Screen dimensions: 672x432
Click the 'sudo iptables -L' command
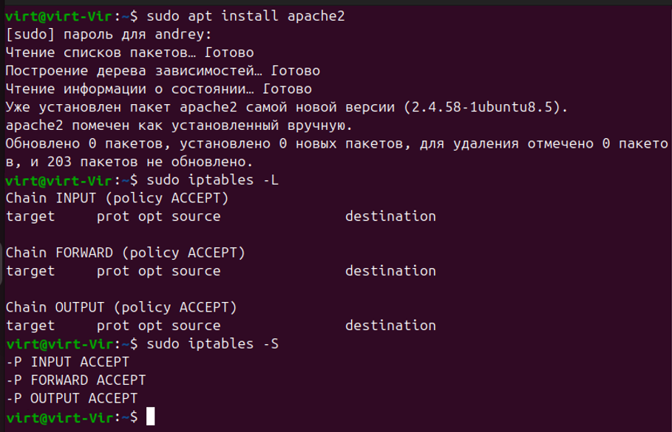(213, 180)
